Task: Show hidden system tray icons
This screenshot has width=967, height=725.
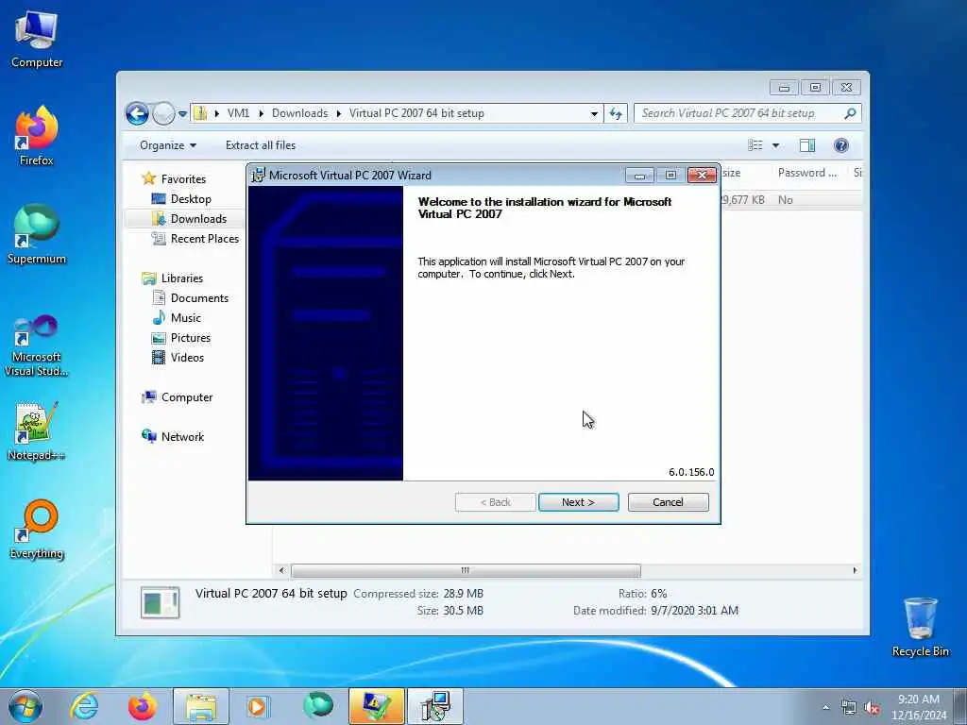Action: [825, 708]
